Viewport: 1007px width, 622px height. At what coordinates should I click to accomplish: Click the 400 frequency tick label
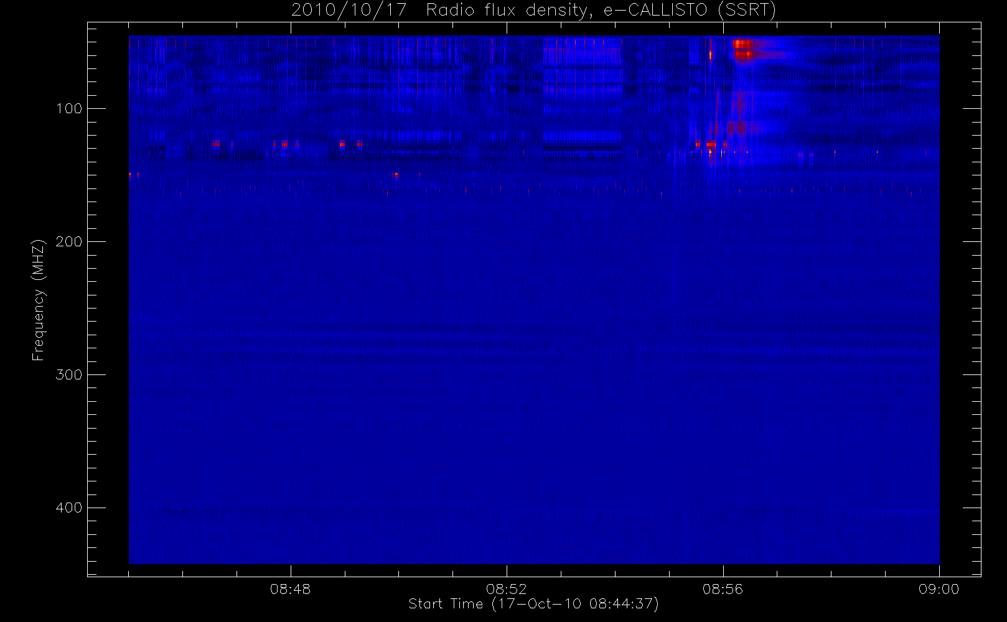[x=69, y=508]
